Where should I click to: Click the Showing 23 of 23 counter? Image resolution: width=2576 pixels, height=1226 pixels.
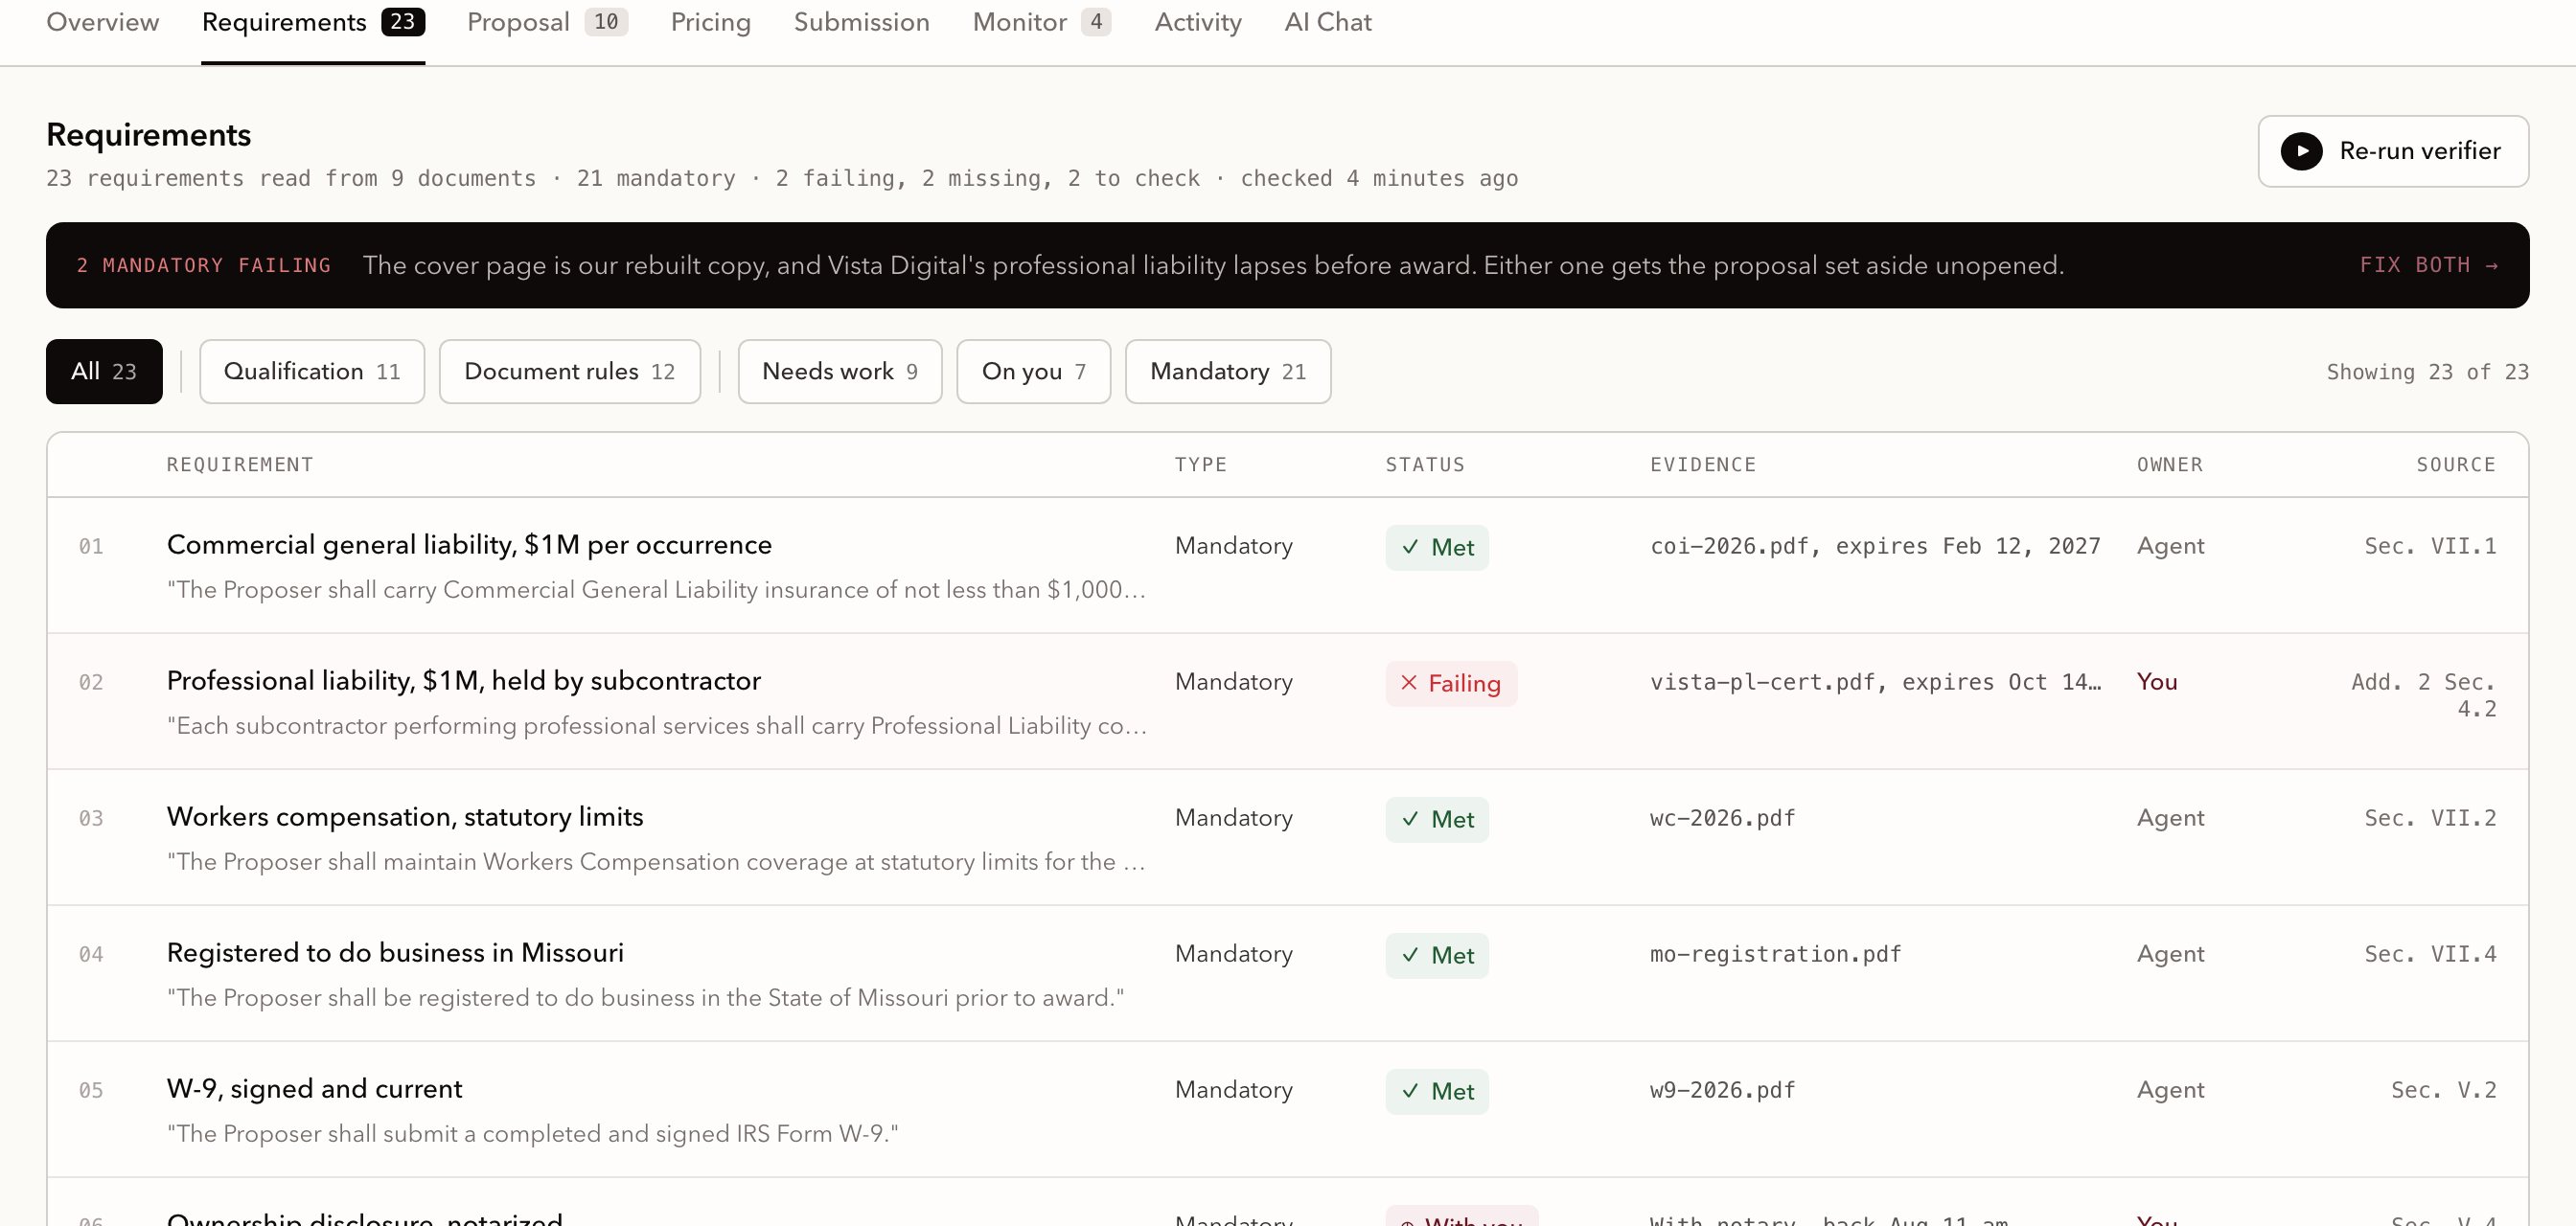pos(2427,372)
